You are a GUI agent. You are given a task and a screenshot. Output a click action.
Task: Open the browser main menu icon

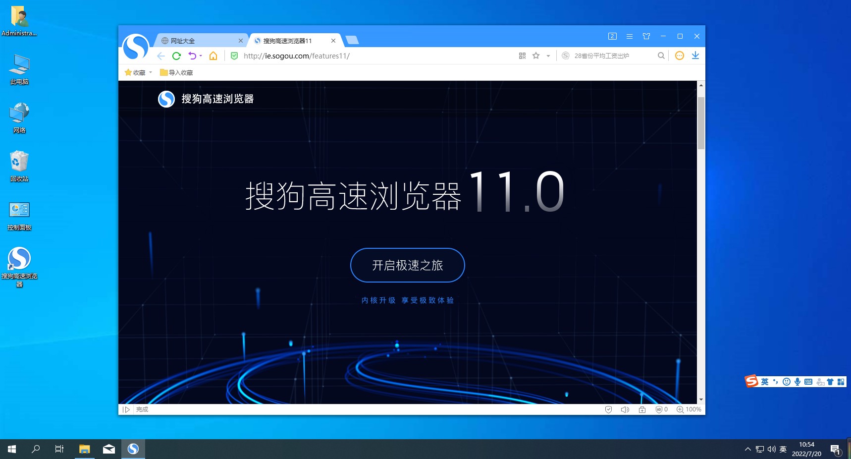coord(630,36)
